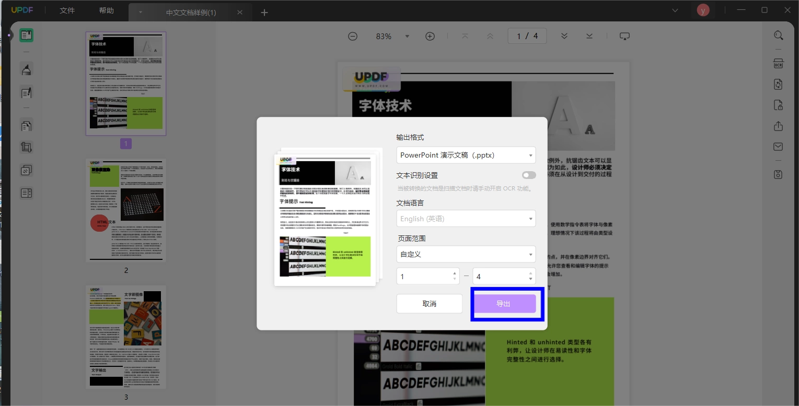
Task: Click the 文档语言 label text
Action: pos(410,203)
